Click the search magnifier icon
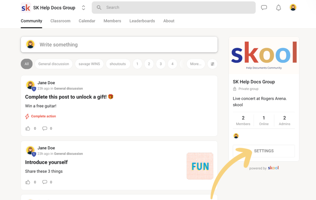This screenshot has height=200, width=316. pyautogui.click(x=99, y=8)
